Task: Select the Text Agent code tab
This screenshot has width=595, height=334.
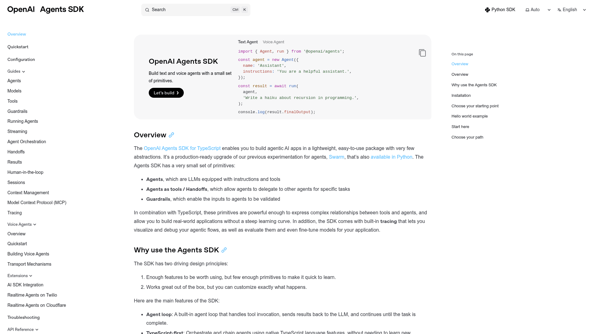Action: click(x=248, y=42)
